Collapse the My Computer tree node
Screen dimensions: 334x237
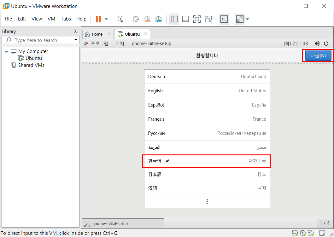click(7, 51)
